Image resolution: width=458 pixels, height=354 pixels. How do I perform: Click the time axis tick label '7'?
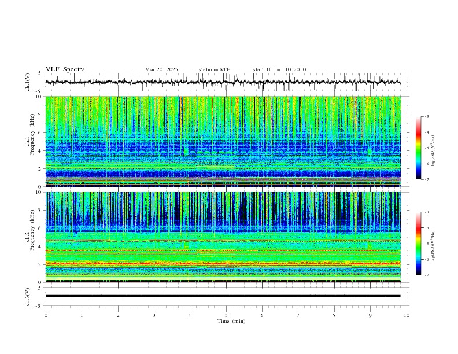pos(298,315)
